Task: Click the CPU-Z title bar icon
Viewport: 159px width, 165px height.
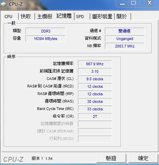Action: [x=4, y=4]
